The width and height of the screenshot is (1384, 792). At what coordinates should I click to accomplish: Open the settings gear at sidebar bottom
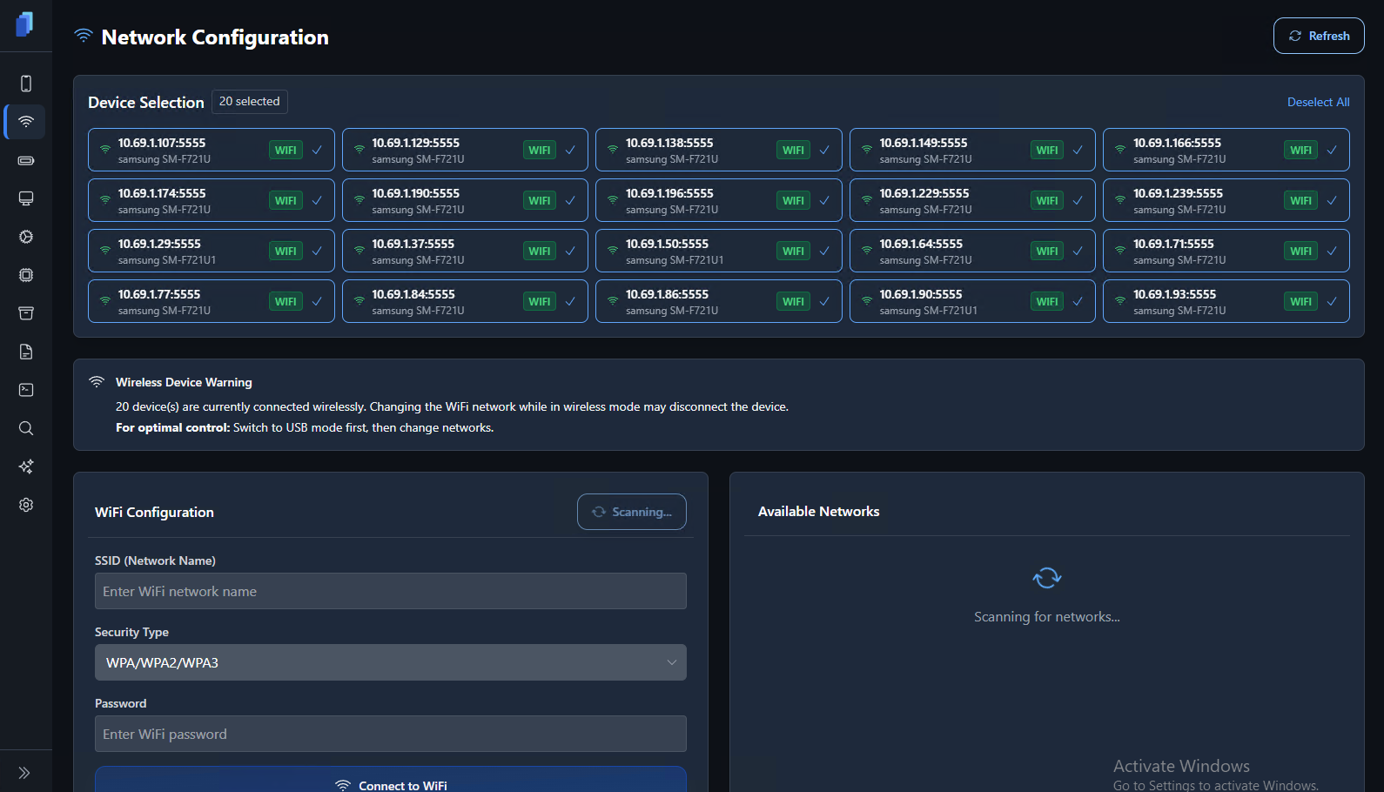pyautogui.click(x=26, y=505)
